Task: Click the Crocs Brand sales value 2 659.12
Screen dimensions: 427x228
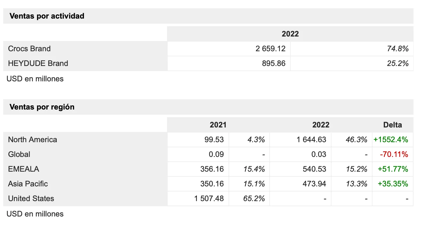Action: [x=270, y=49]
